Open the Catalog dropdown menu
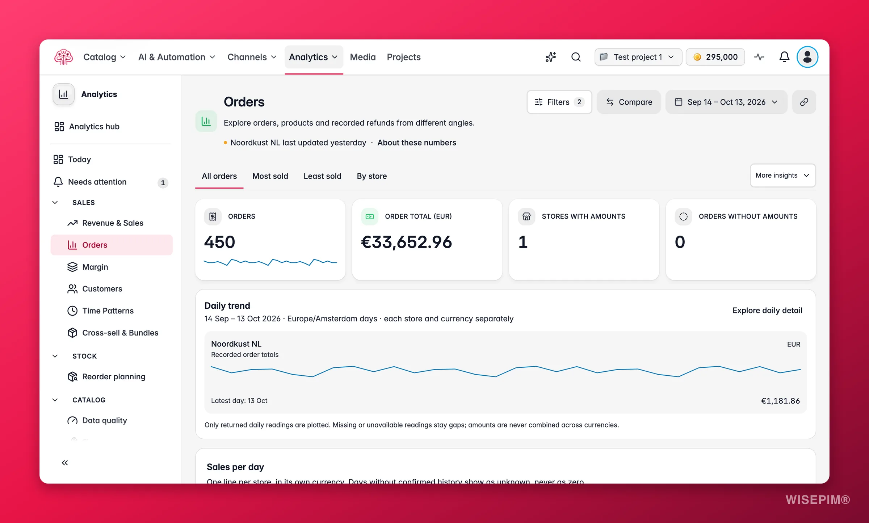The width and height of the screenshot is (869, 523). tap(104, 57)
